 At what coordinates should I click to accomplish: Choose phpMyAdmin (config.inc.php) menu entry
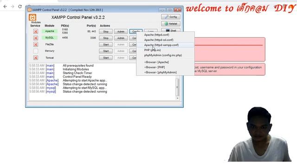click(165, 55)
